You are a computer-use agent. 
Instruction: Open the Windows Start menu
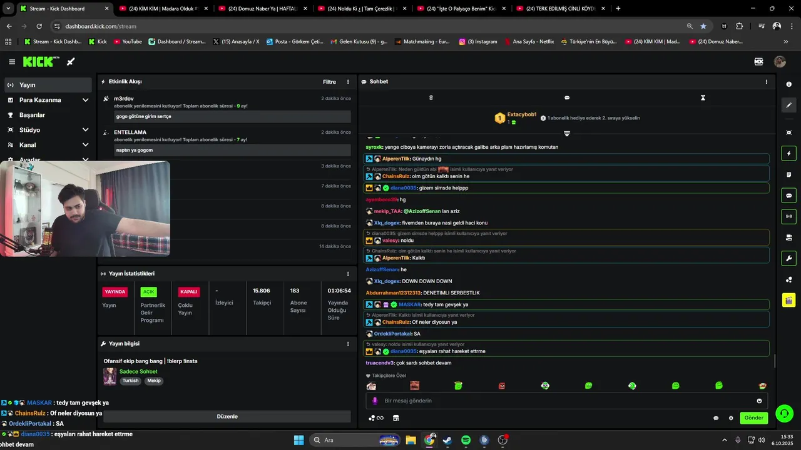tap(298, 440)
